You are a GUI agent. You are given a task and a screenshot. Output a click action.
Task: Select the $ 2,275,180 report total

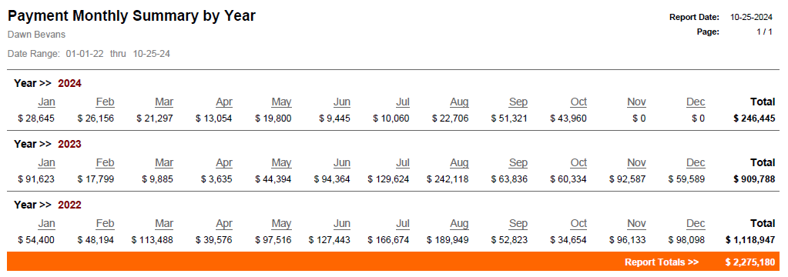tap(749, 262)
